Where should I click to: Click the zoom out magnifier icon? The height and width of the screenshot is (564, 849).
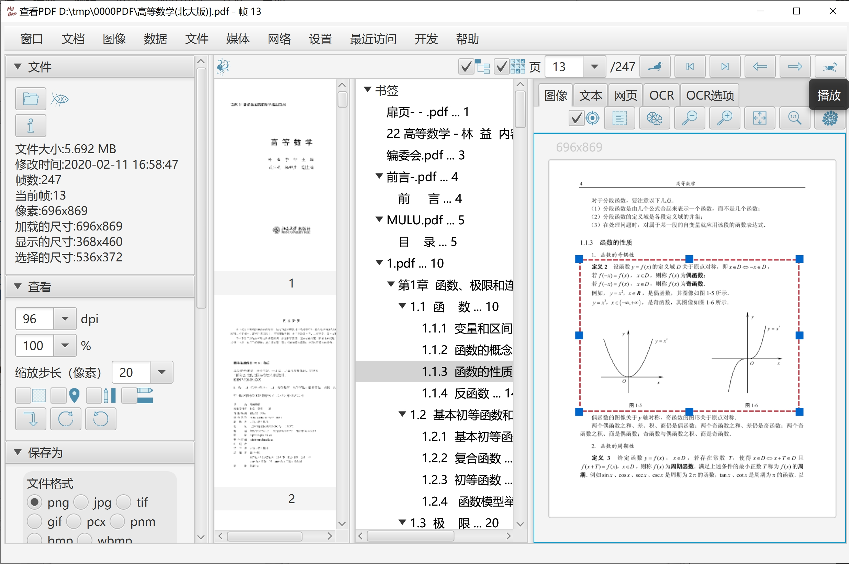[x=689, y=118]
